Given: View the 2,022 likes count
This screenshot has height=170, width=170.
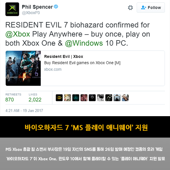Looking at the screenshot, I should (35, 99).
